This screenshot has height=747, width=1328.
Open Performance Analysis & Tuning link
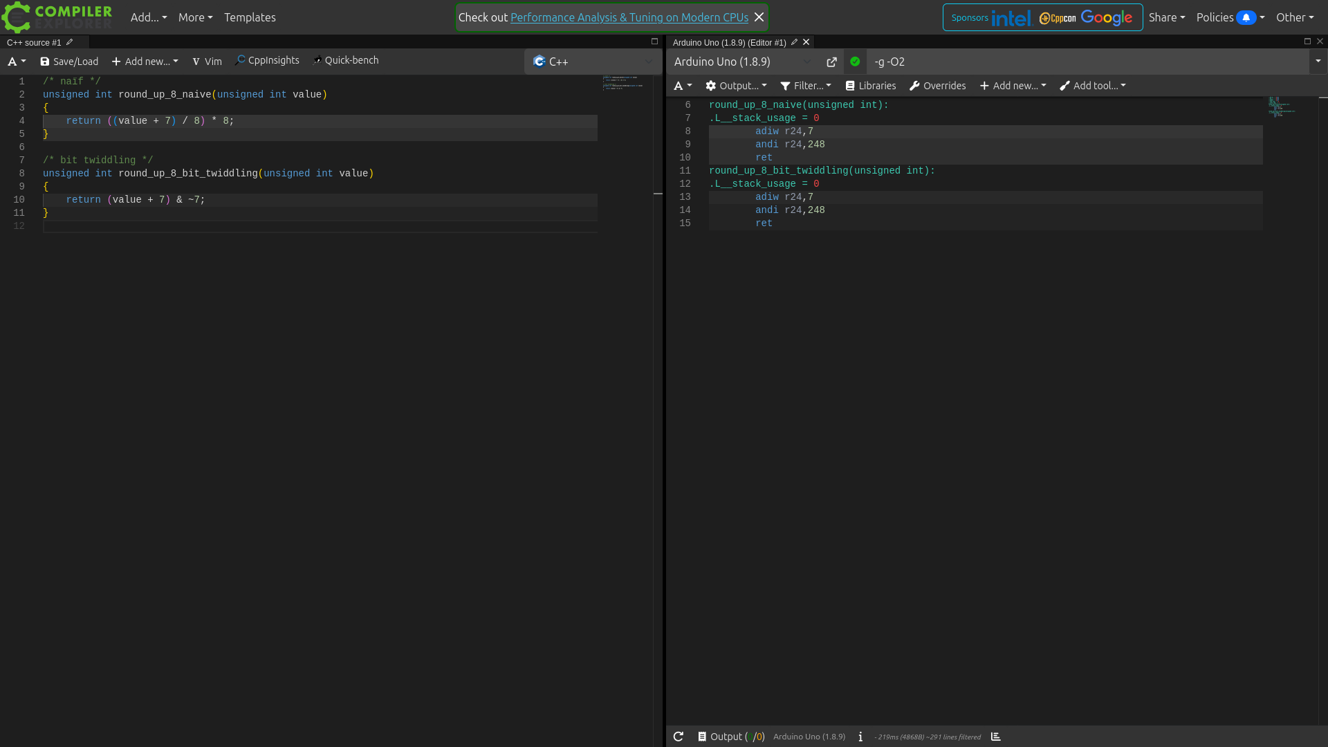629,17
